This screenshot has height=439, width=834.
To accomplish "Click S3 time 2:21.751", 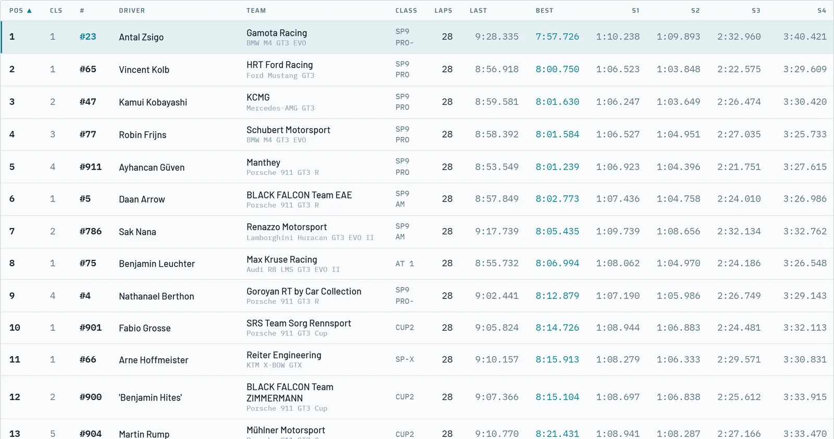I will click(739, 167).
